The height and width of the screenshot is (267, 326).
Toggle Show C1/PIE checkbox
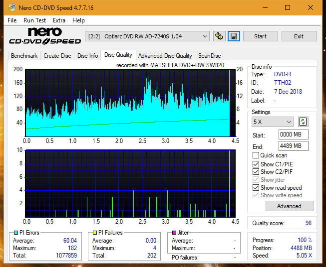(x=256, y=164)
